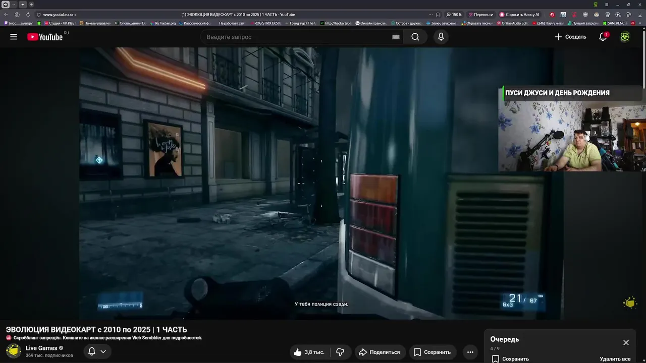Open the address bar three-dot options
The image size is (646, 363).
(430, 15)
